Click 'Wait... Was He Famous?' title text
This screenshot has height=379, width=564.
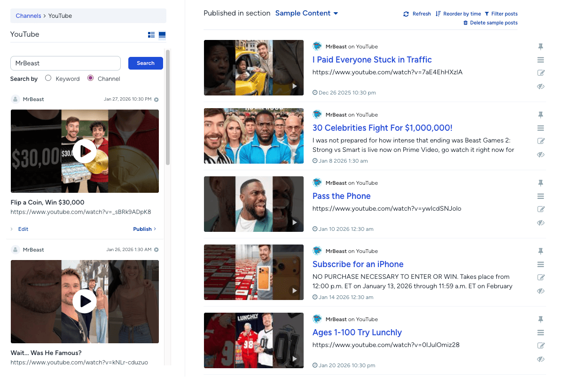pyautogui.click(x=46, y=353)
